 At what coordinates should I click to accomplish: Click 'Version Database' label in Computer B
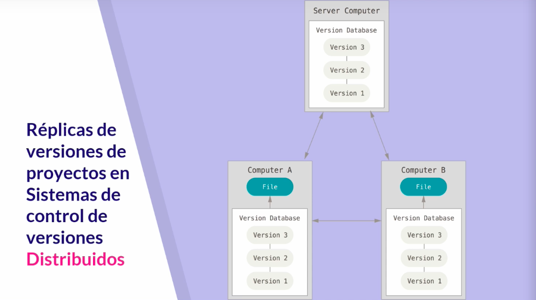424,218
